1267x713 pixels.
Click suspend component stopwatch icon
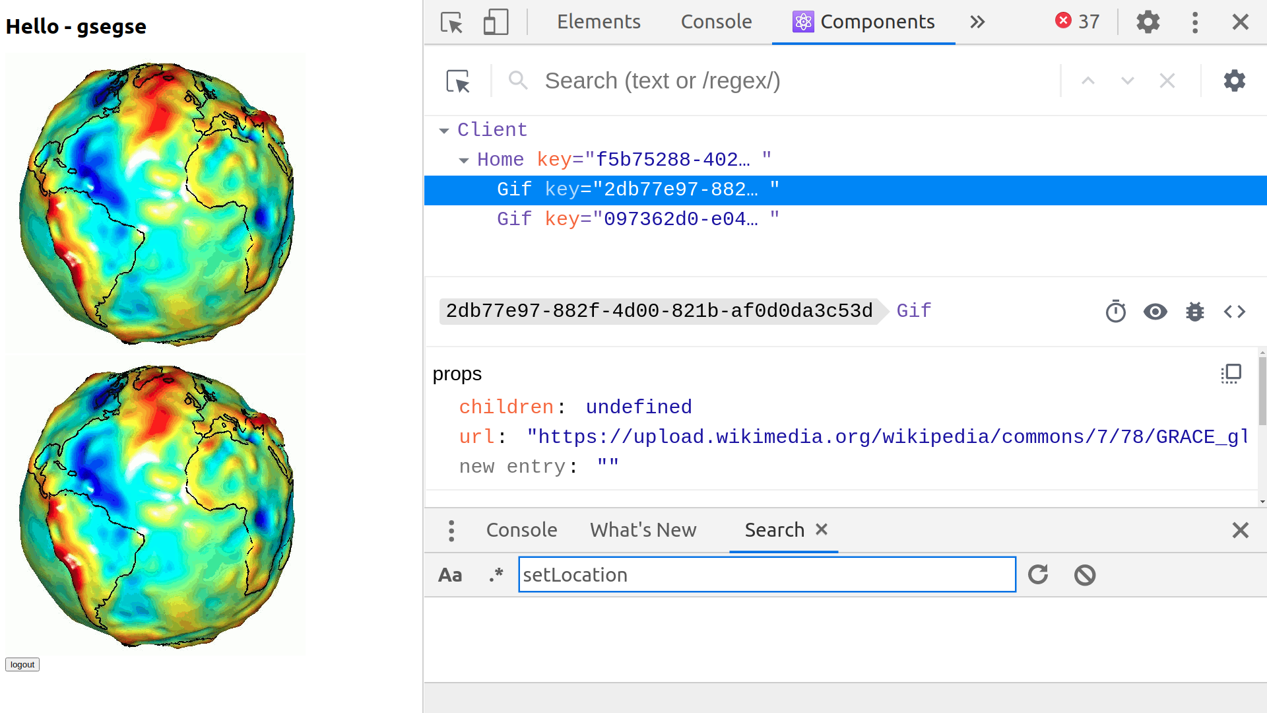[1115, 312]
